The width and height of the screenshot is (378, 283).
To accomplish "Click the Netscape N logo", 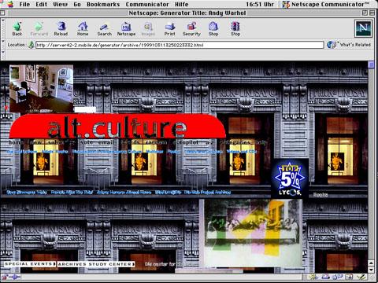I will pyautogui.click(x=363, y=28).
